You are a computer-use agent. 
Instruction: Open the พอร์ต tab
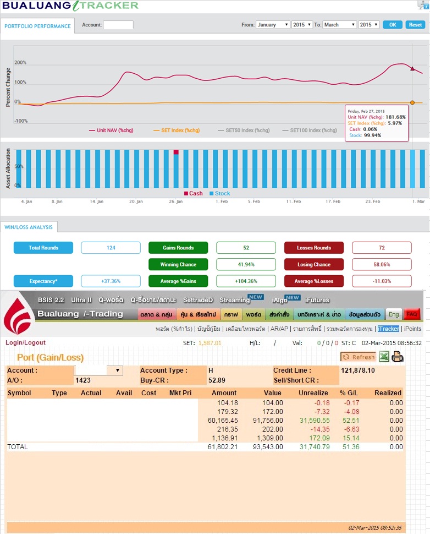[254, 314]
